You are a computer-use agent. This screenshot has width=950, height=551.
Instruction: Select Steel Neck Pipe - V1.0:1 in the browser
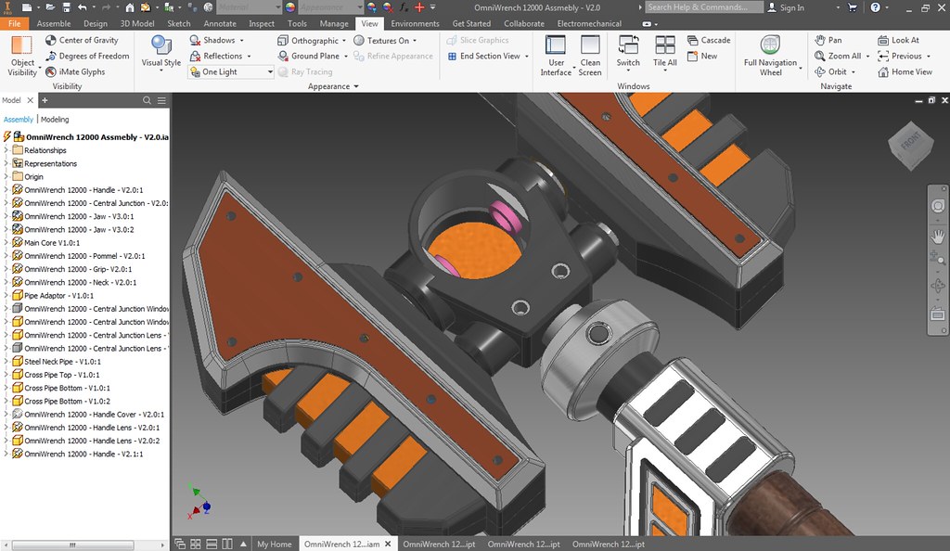pos(62,362)
